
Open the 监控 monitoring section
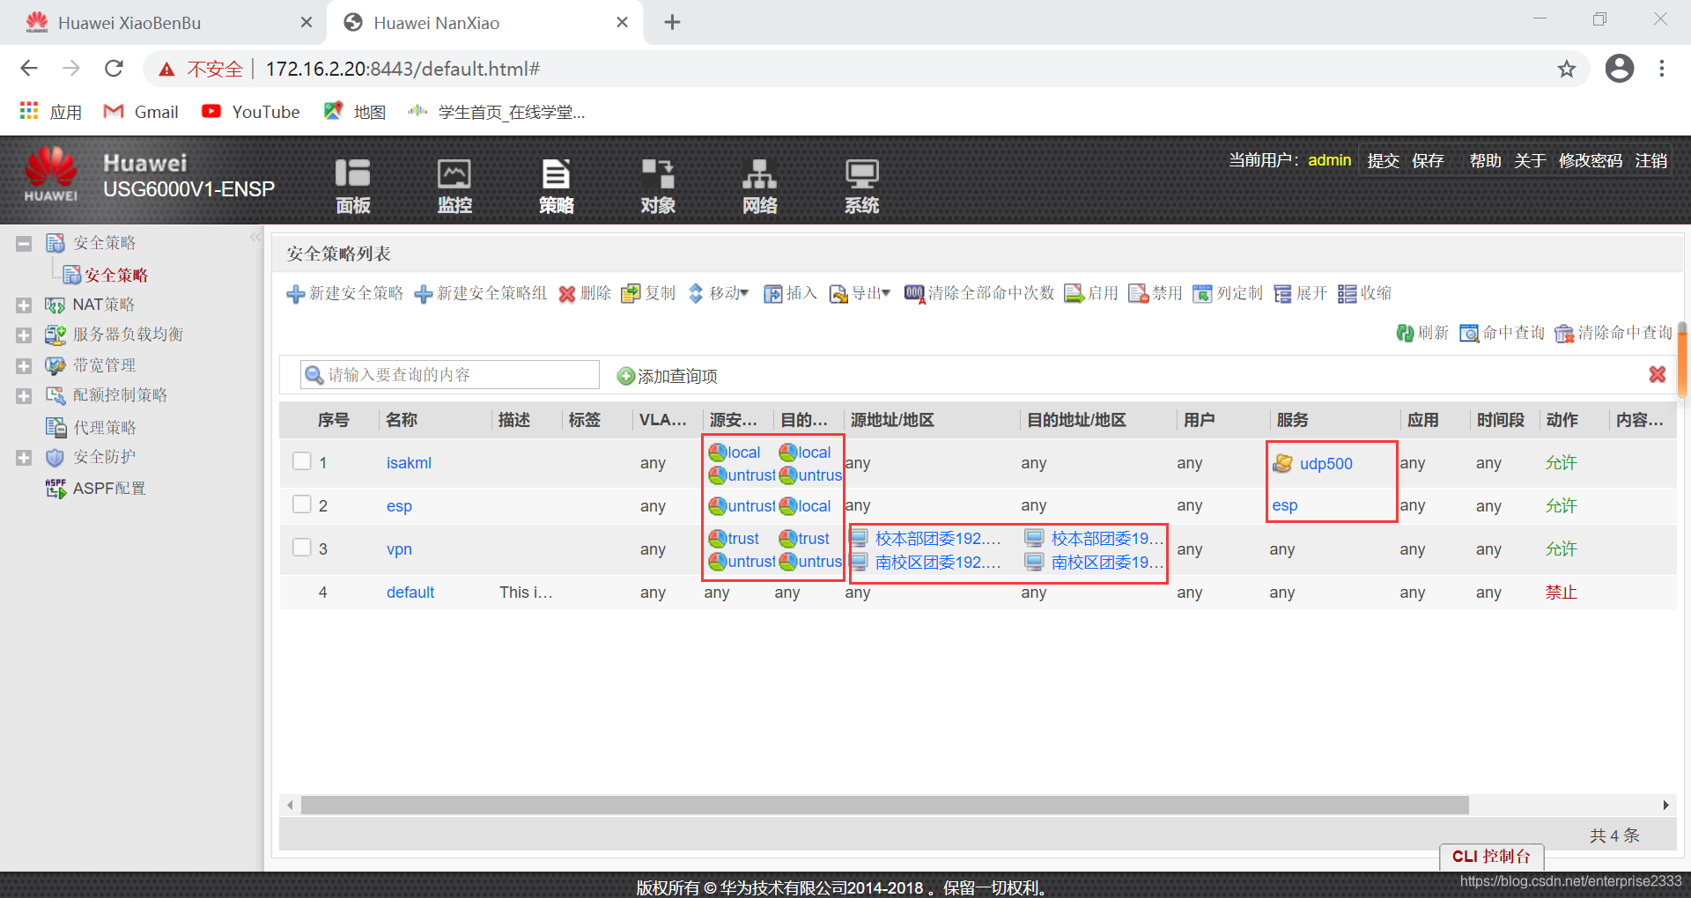pyautogui.click(x=454, y=186)
